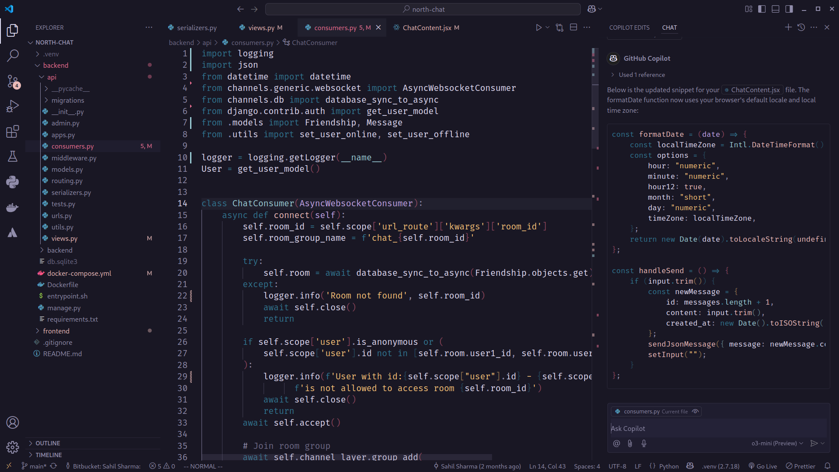Switch to views.py tab
The image size is (839, 472).
261,28
